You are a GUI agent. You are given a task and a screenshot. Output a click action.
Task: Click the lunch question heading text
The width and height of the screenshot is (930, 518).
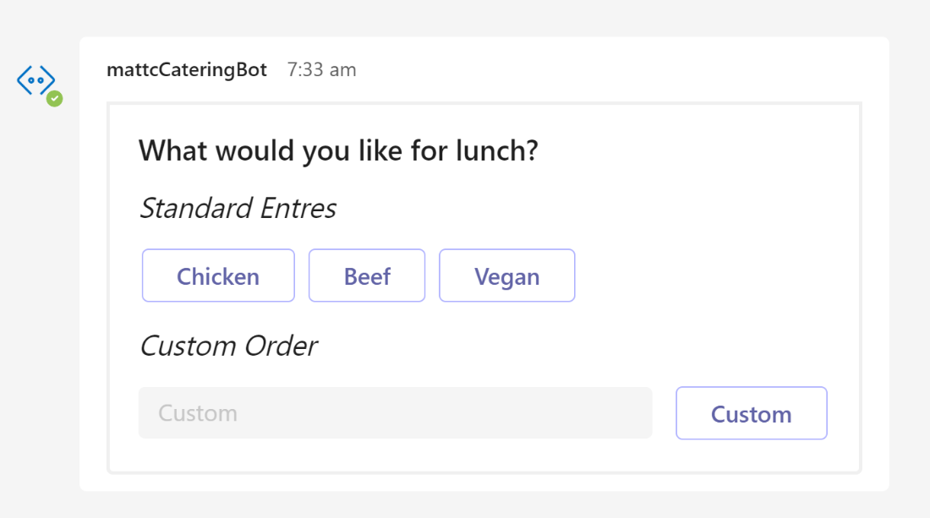pyautogui.click(x=338, y=150)
